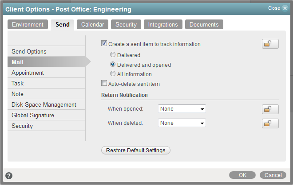
Task: Close the Client Options dialog
Action: click(x=285, y=8)
